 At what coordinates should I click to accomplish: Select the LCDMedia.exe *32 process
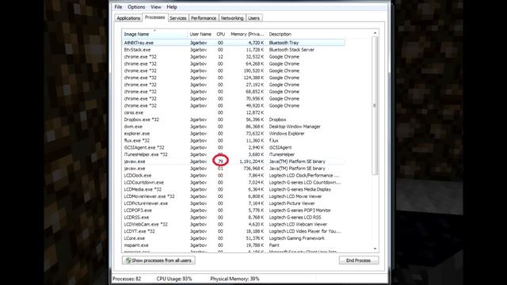click(x=233, y=189)
